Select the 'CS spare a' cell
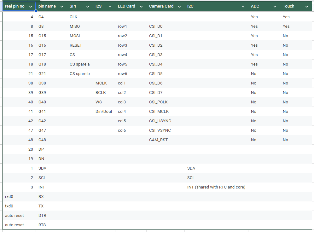This screenshot has width=314, height=232. point(80,64)
